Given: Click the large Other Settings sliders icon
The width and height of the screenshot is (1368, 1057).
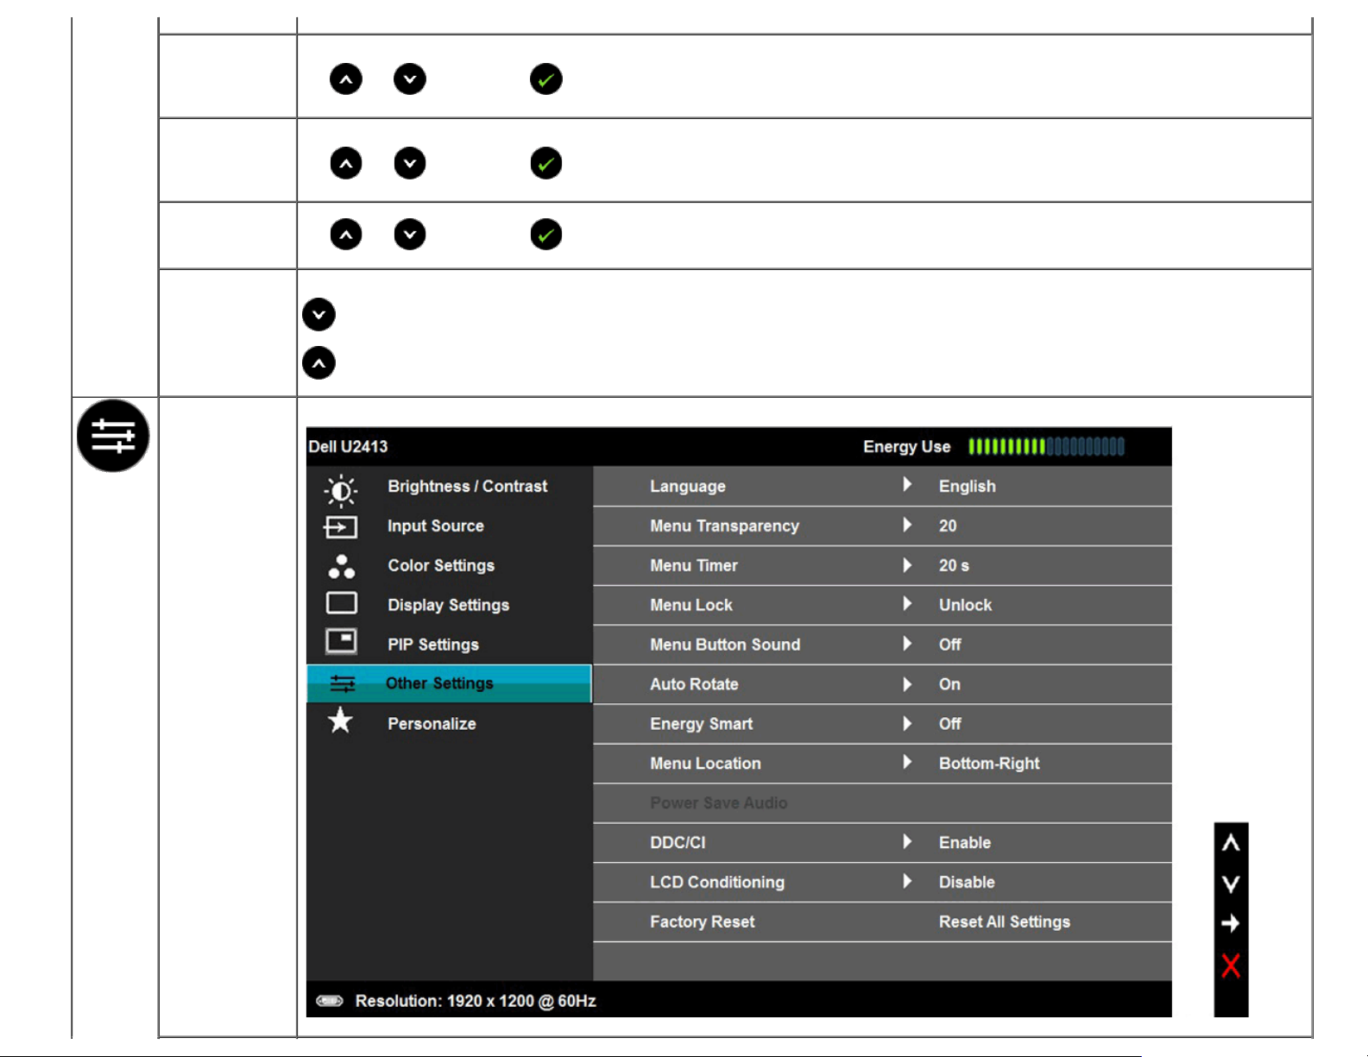Looking at the screenshot, I should coord(113,436).
